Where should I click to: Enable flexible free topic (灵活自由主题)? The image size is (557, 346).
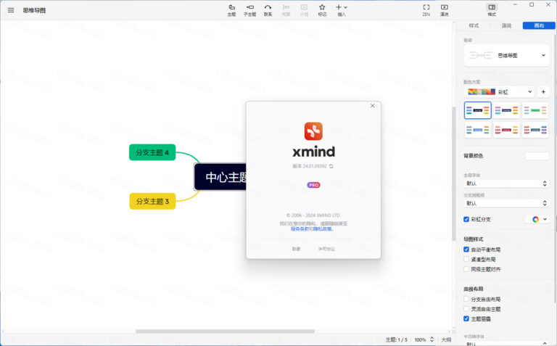pyautogui.click(x=466, y=309)
